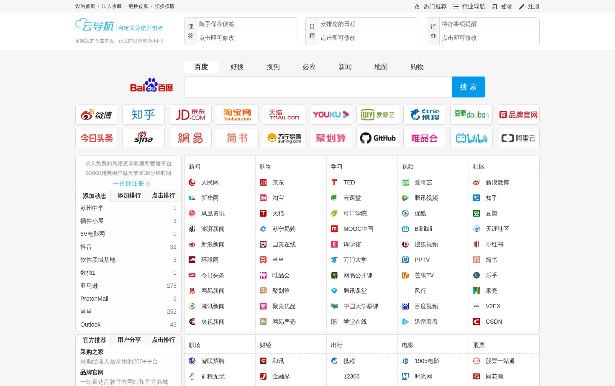
Task: Open the Zhihu logo tile
Action: (143, 115)
